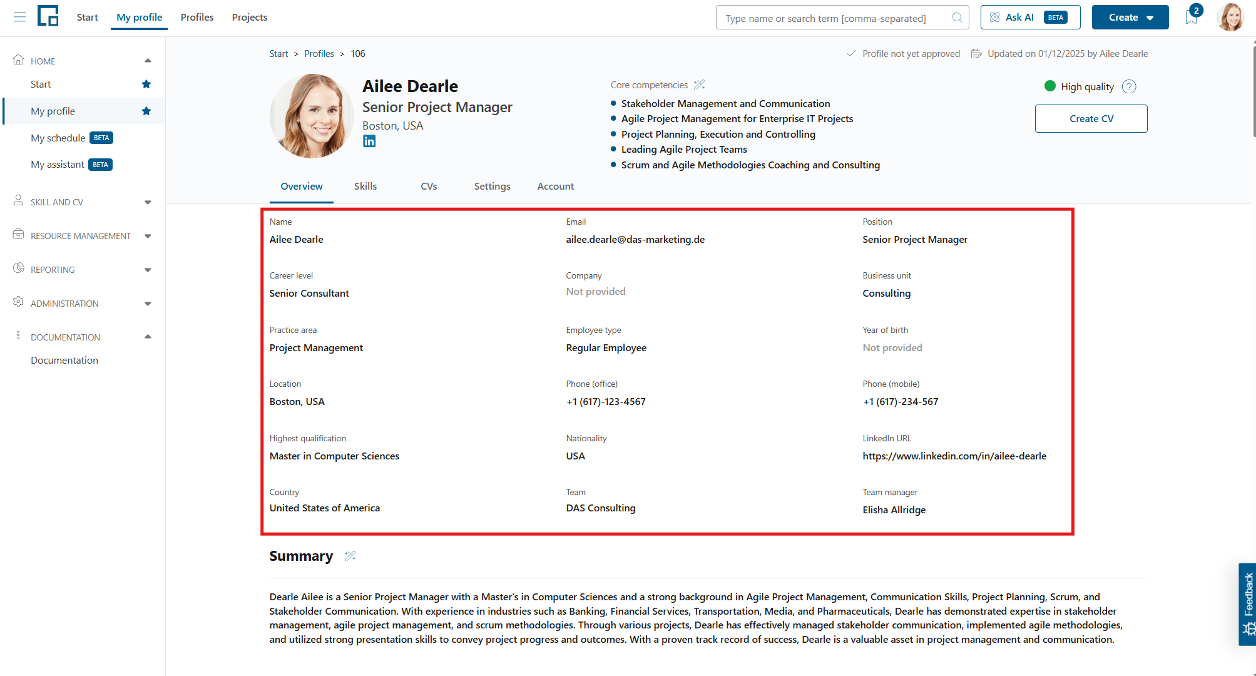Open bookmarks icon with badge 2
Viewport: 1256px width, 676px height.
(x=1192, y=17)
